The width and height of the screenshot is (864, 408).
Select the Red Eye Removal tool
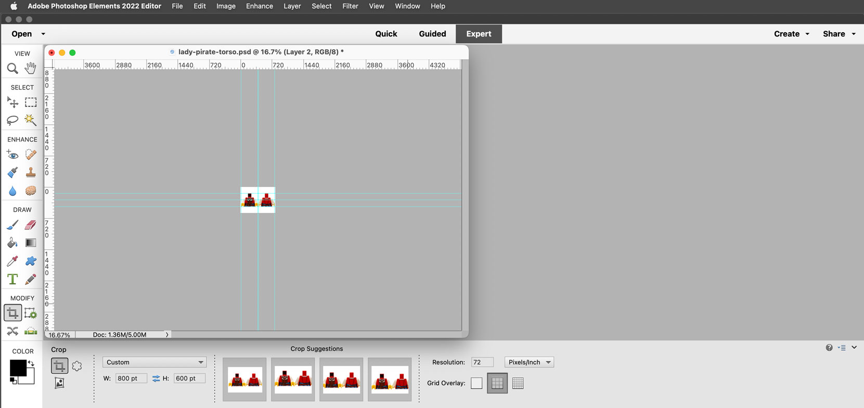click(x=12, y=155)
